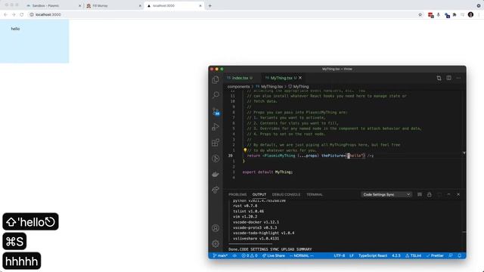Click the vsliveshare v1.0.4131 output line
The height and width of the screenshot is (272, 484).
click(256, 239)
